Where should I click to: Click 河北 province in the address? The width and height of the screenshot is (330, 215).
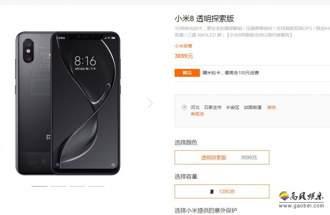(x=195, y=107)
